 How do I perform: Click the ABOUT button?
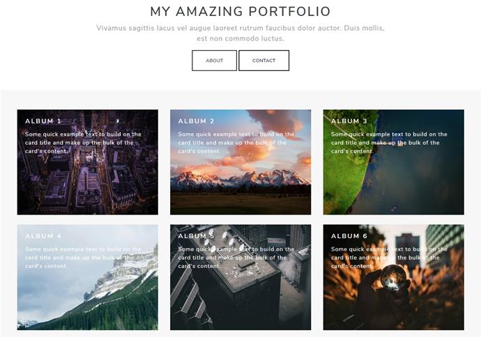click(215, 61)
